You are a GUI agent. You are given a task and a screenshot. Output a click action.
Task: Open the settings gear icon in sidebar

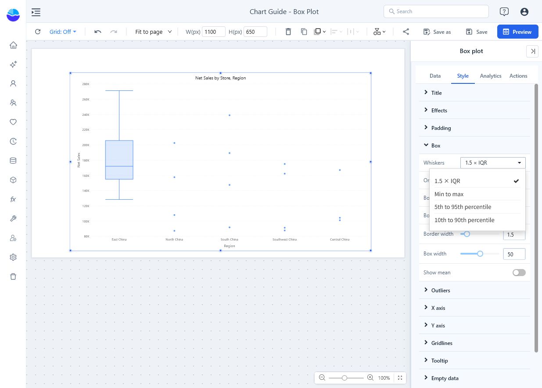(x=13, y=257)
